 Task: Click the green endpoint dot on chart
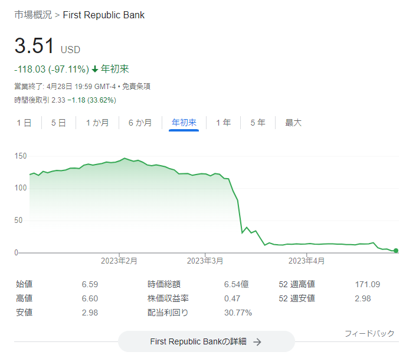pyautogui.click(x=396, y=251)
